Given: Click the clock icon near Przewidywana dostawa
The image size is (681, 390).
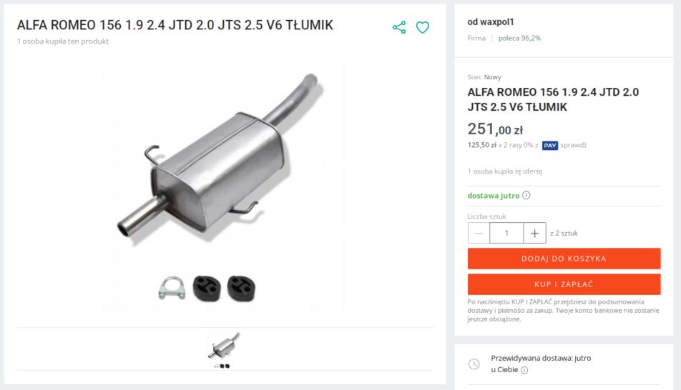Looking at the screenshot, I should coord(474,364).
